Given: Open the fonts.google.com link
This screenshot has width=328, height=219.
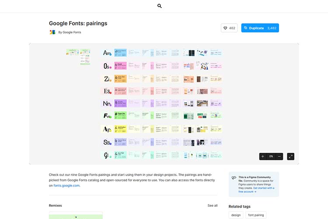Looking at the screenshot, I should click(x=66, y=185).
